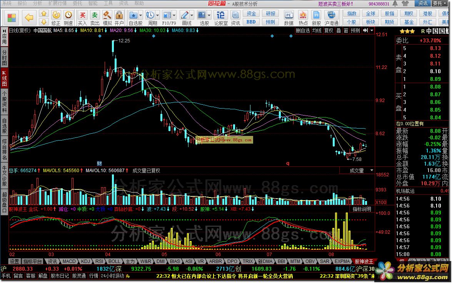Click the yellow up arrow button
This screenshot has width=452, height=283.
tap(44, 13)
